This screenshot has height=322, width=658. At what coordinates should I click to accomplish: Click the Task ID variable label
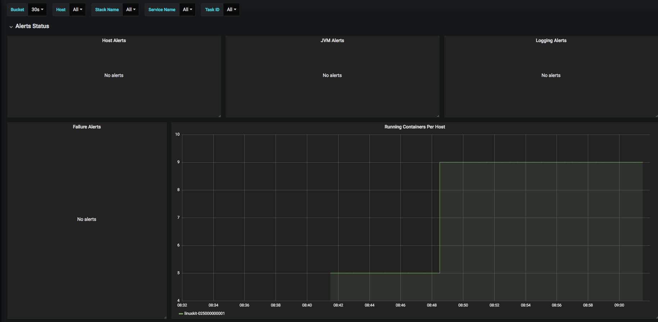click(212, 10)
